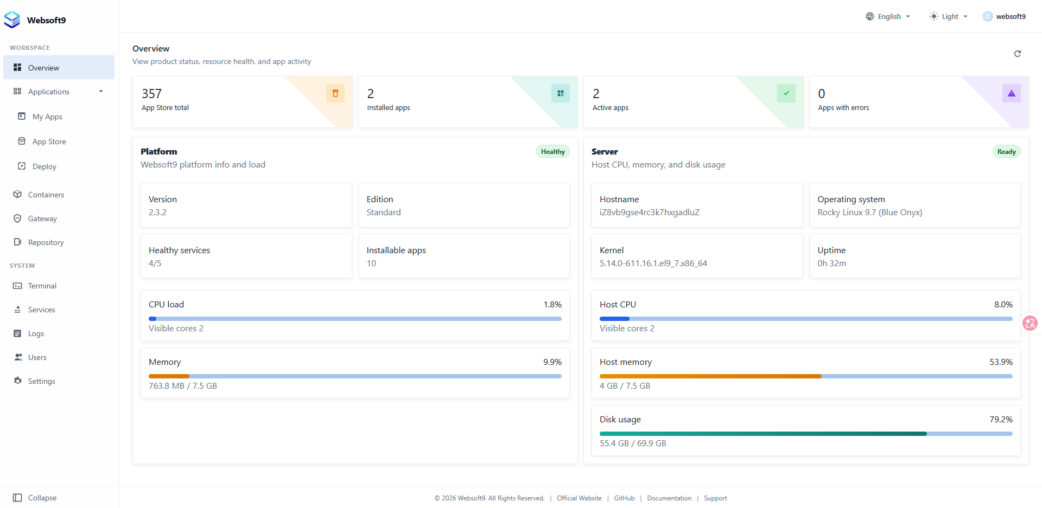Click the version value 2.3.2
Screen dimensions: 1042x508
tap(157, 213)
